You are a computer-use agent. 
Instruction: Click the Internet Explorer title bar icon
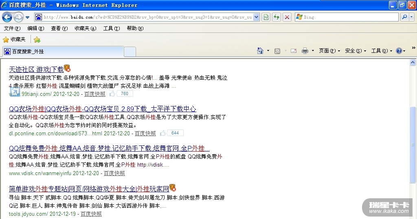[x=4, y=5]
